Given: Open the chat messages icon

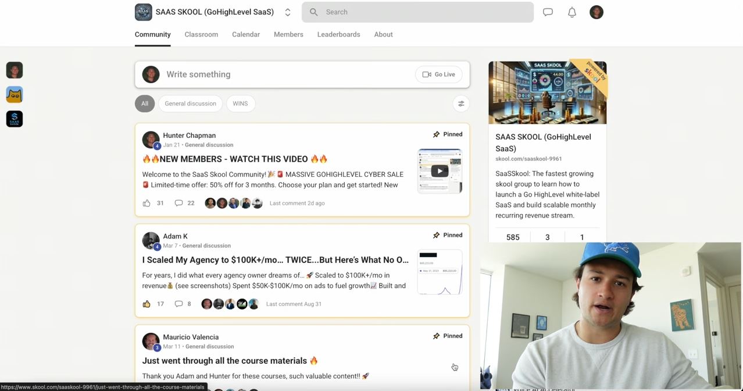Looking at the screenshot, I should pyautogui.click(x=548, y=12).
